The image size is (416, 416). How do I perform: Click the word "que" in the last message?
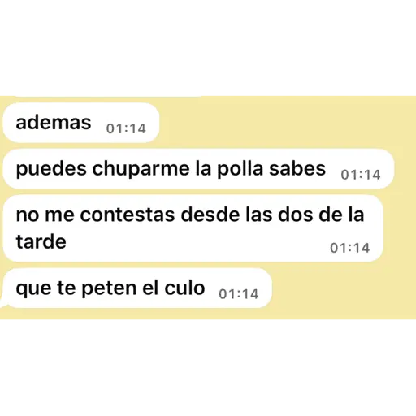point(33,289)
